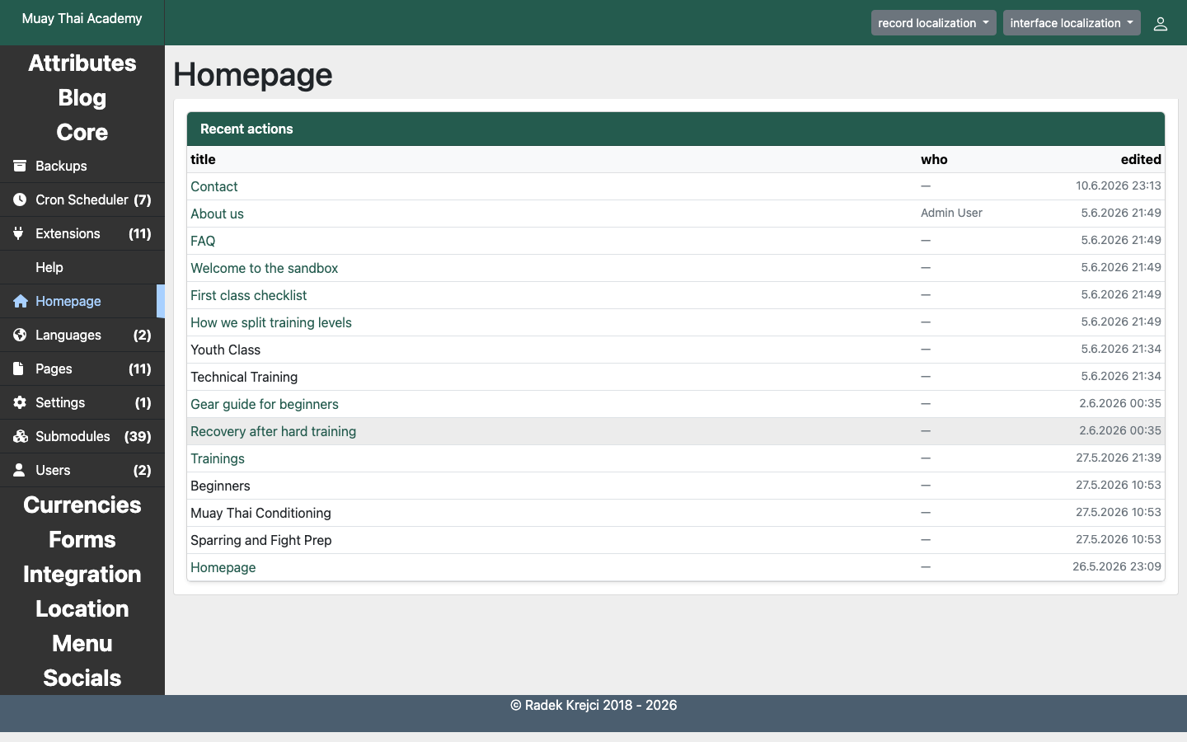Click the Muay Thai Conditioning row title
This screenshot has height=742, width=1187.
point(260,513)
